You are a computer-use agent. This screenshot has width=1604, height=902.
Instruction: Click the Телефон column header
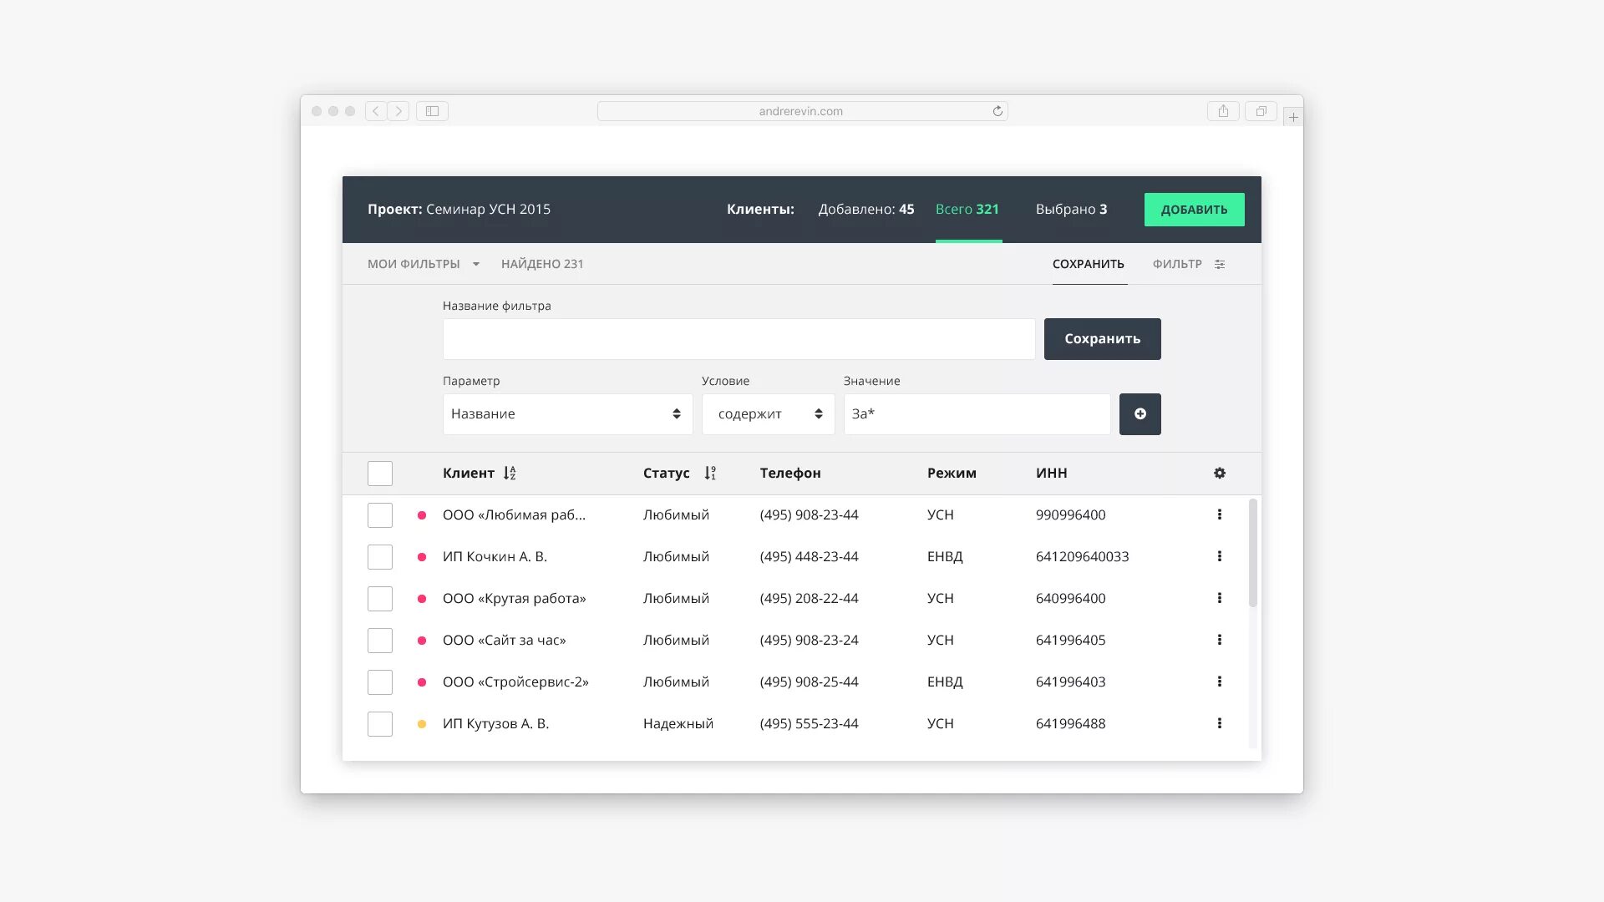tap(790, 474)
